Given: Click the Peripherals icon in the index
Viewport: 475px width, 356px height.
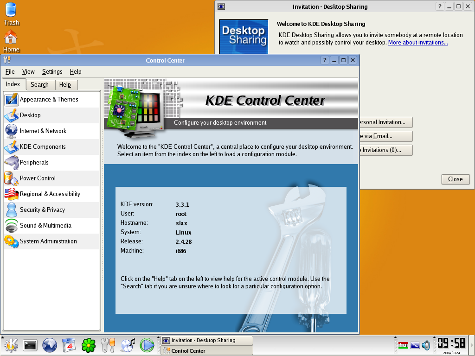Looking at the screenshot, I should point(12,163).
